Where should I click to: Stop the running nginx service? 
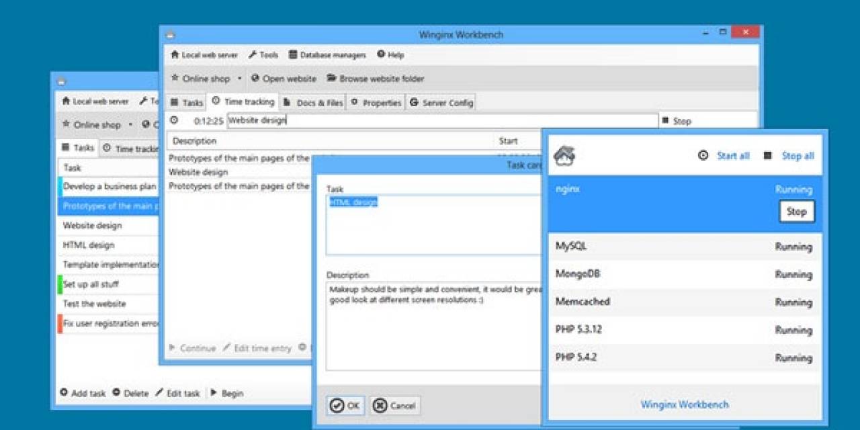[x=796, y=212]
